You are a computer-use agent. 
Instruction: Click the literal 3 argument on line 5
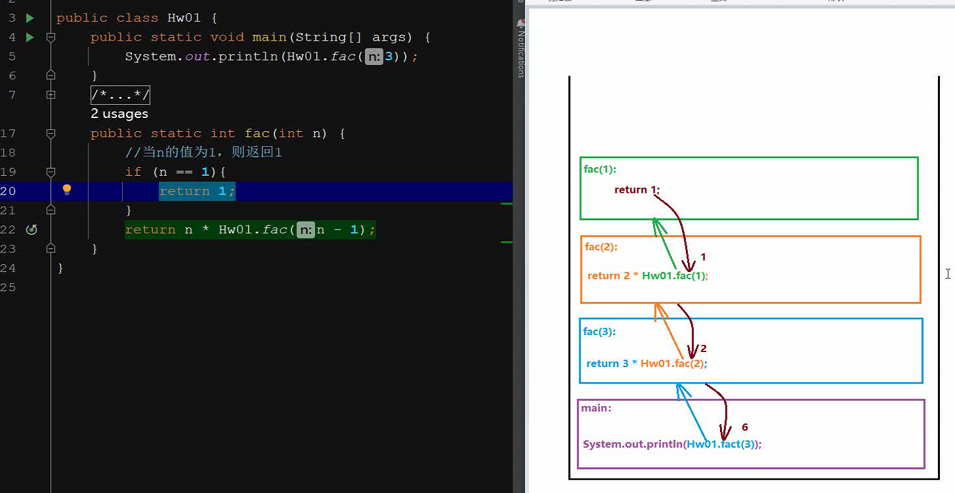click(x=389, y=56)
